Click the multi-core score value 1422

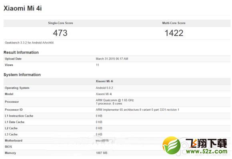tap(174, 33)
